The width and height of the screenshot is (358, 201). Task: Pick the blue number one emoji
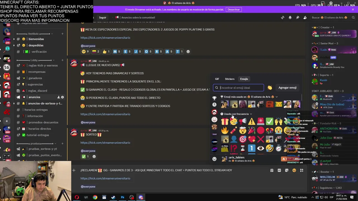(x=251, y=148)
